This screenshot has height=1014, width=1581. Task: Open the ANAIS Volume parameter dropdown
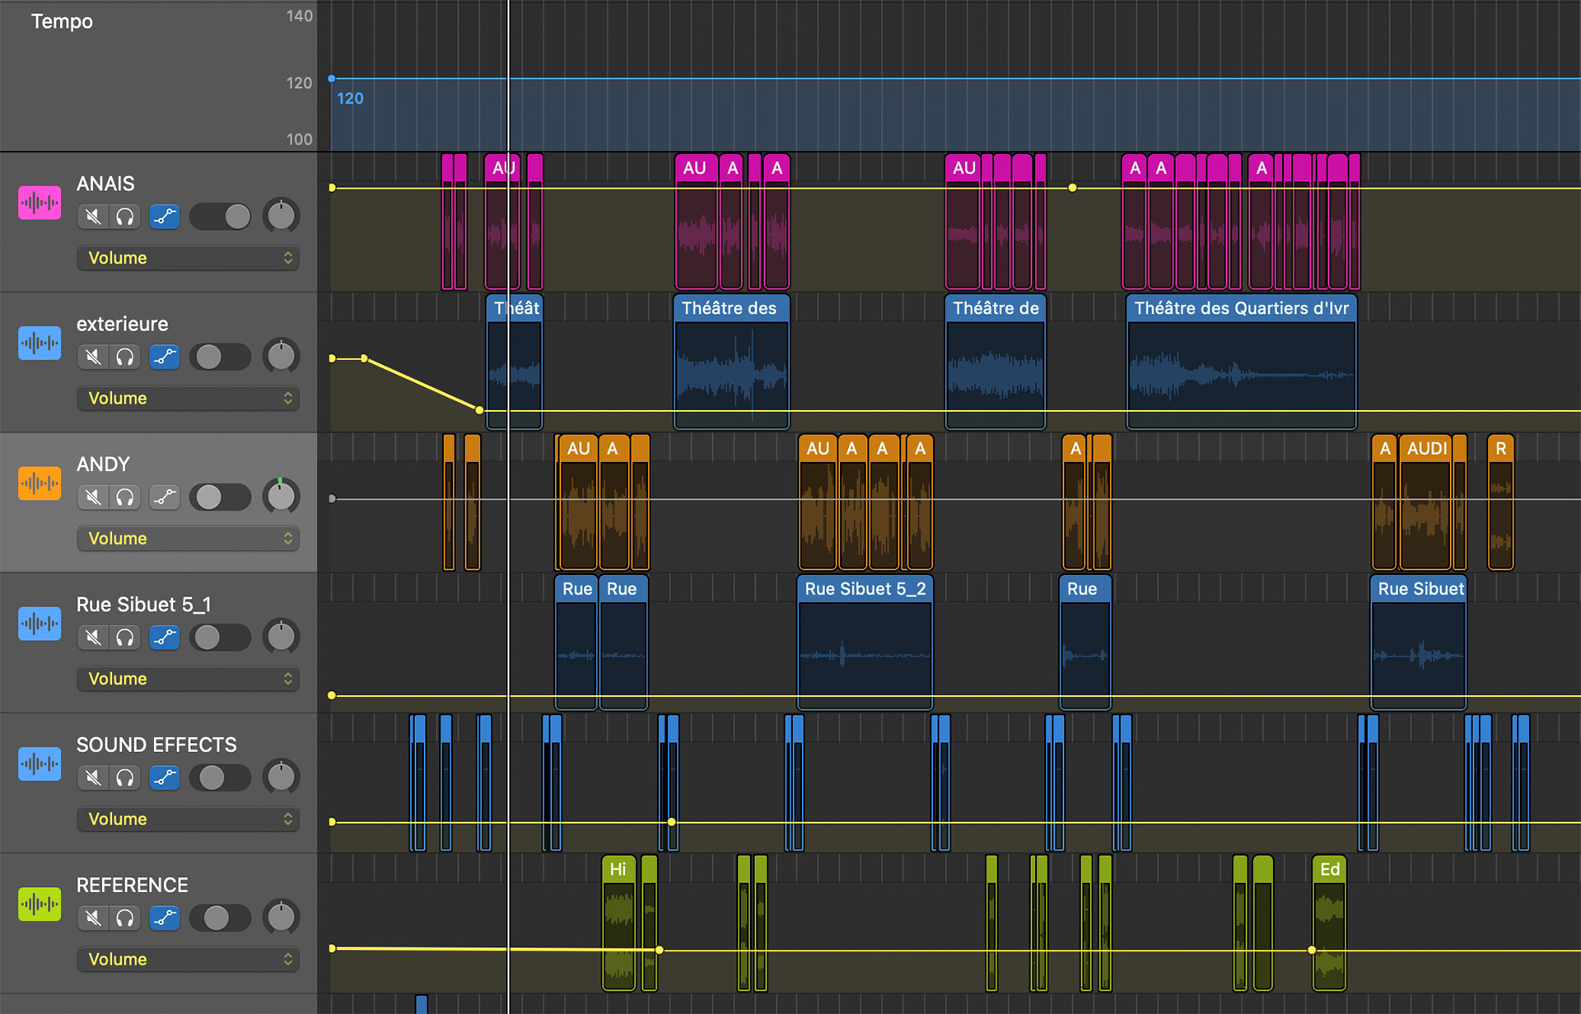[x=188, y=258]
